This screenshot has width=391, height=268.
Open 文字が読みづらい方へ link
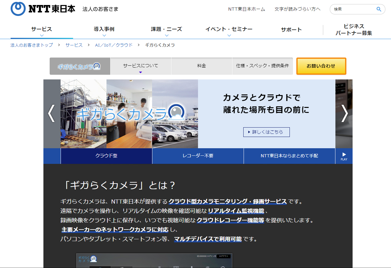[298, 9]
